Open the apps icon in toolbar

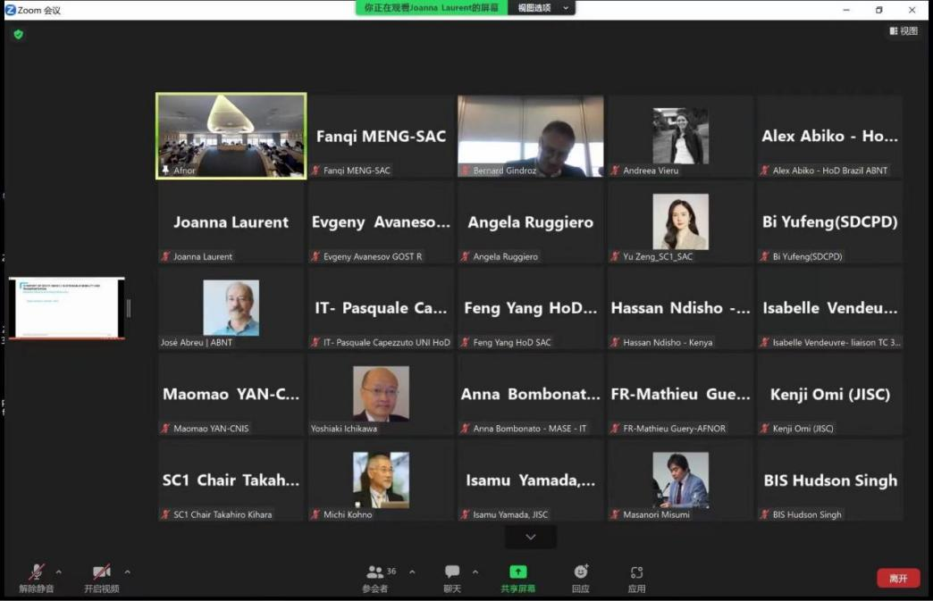pyautogui.click(x=636, y=572)
